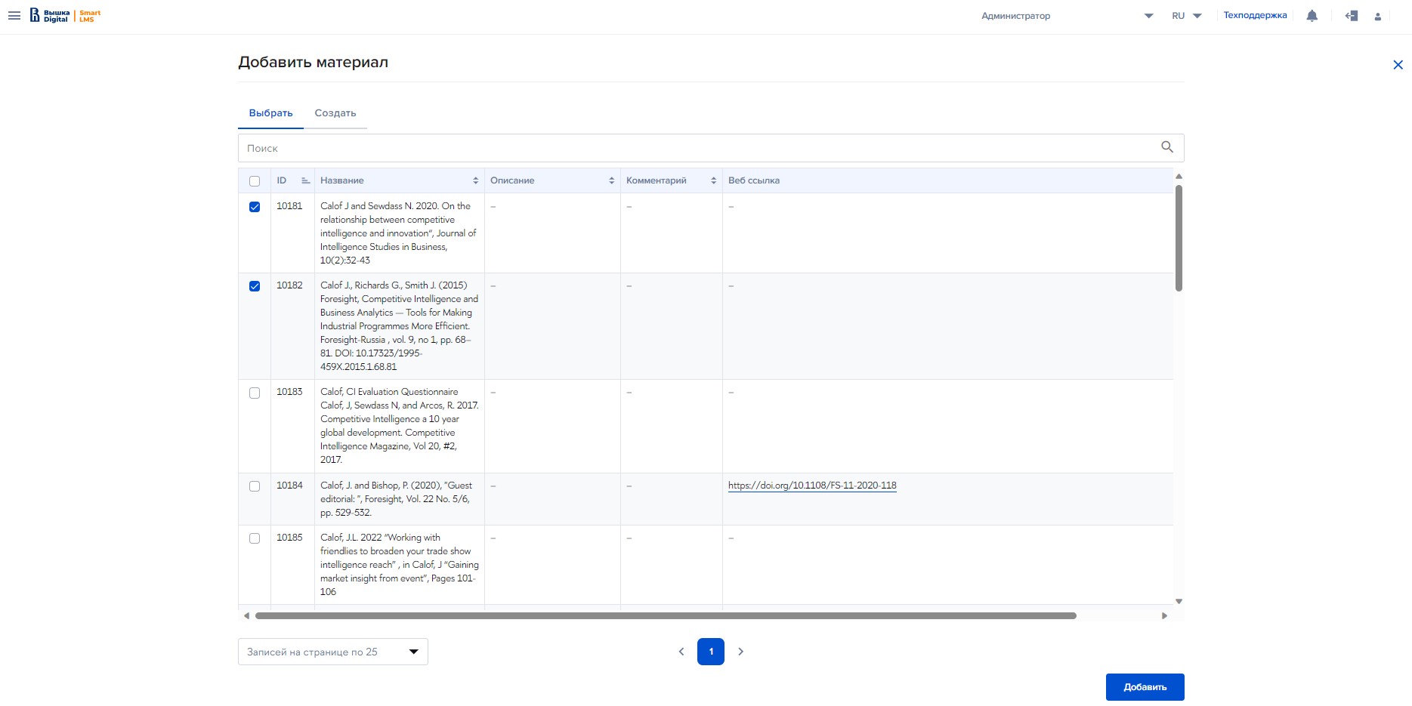The height and width of the screenshot is (706, 1412).
Task: Close the Добавить материал dialog
Action: (x=1398, y=65)
